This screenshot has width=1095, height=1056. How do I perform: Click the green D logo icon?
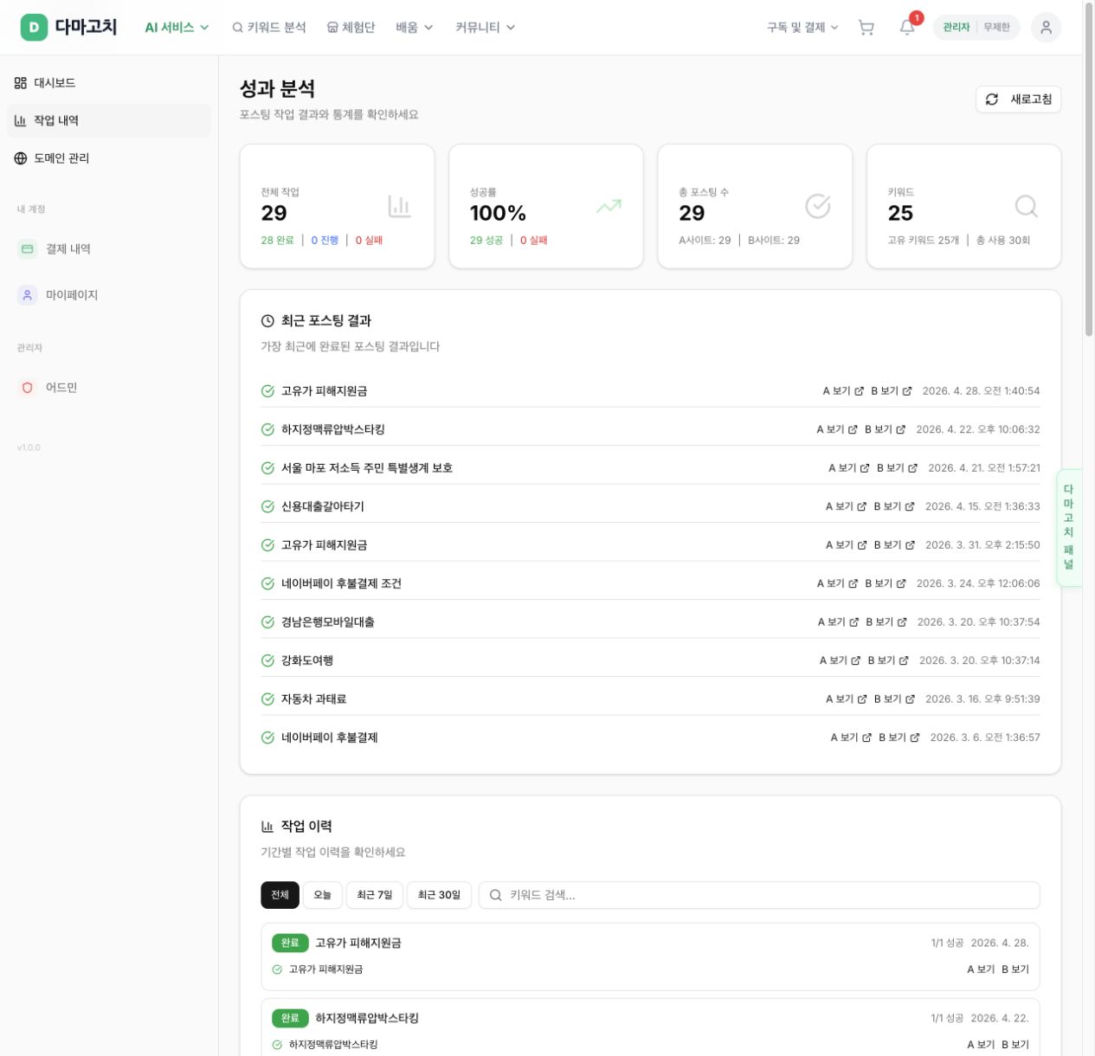click(x=34, y=28)
